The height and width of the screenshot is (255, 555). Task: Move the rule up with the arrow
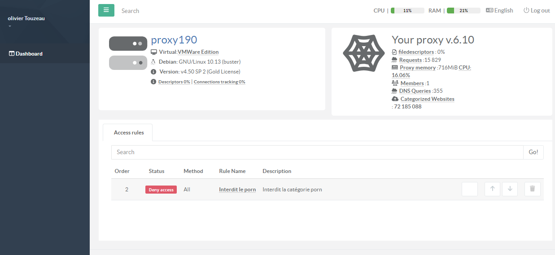(492, 189)
